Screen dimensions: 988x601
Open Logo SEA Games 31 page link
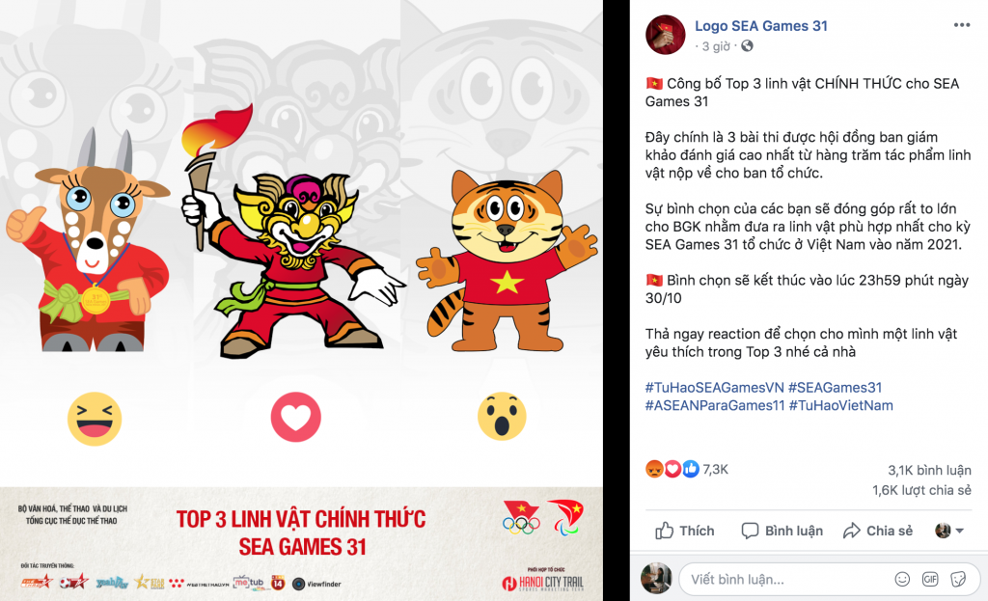coord(761,26)
